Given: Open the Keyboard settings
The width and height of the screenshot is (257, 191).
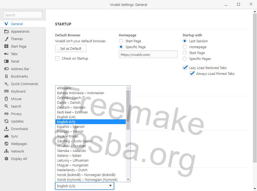Looking at the screenshot, I should (x=22, y=91).
